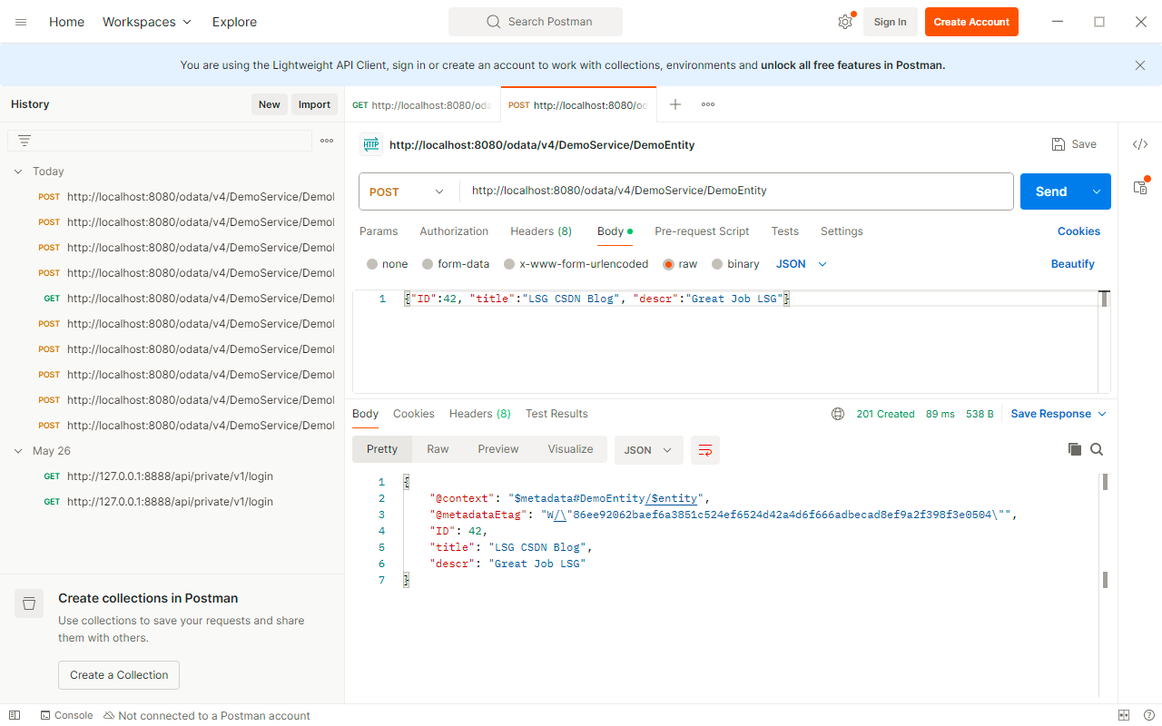Open response Cookies tab

[x=414, y=414]
